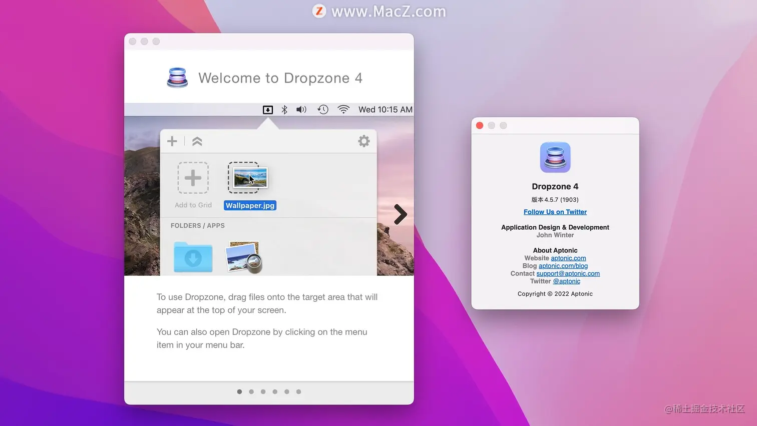Click the Add to Grid label
The width and height of the screenshot is (757, 426).
point(193,205)
